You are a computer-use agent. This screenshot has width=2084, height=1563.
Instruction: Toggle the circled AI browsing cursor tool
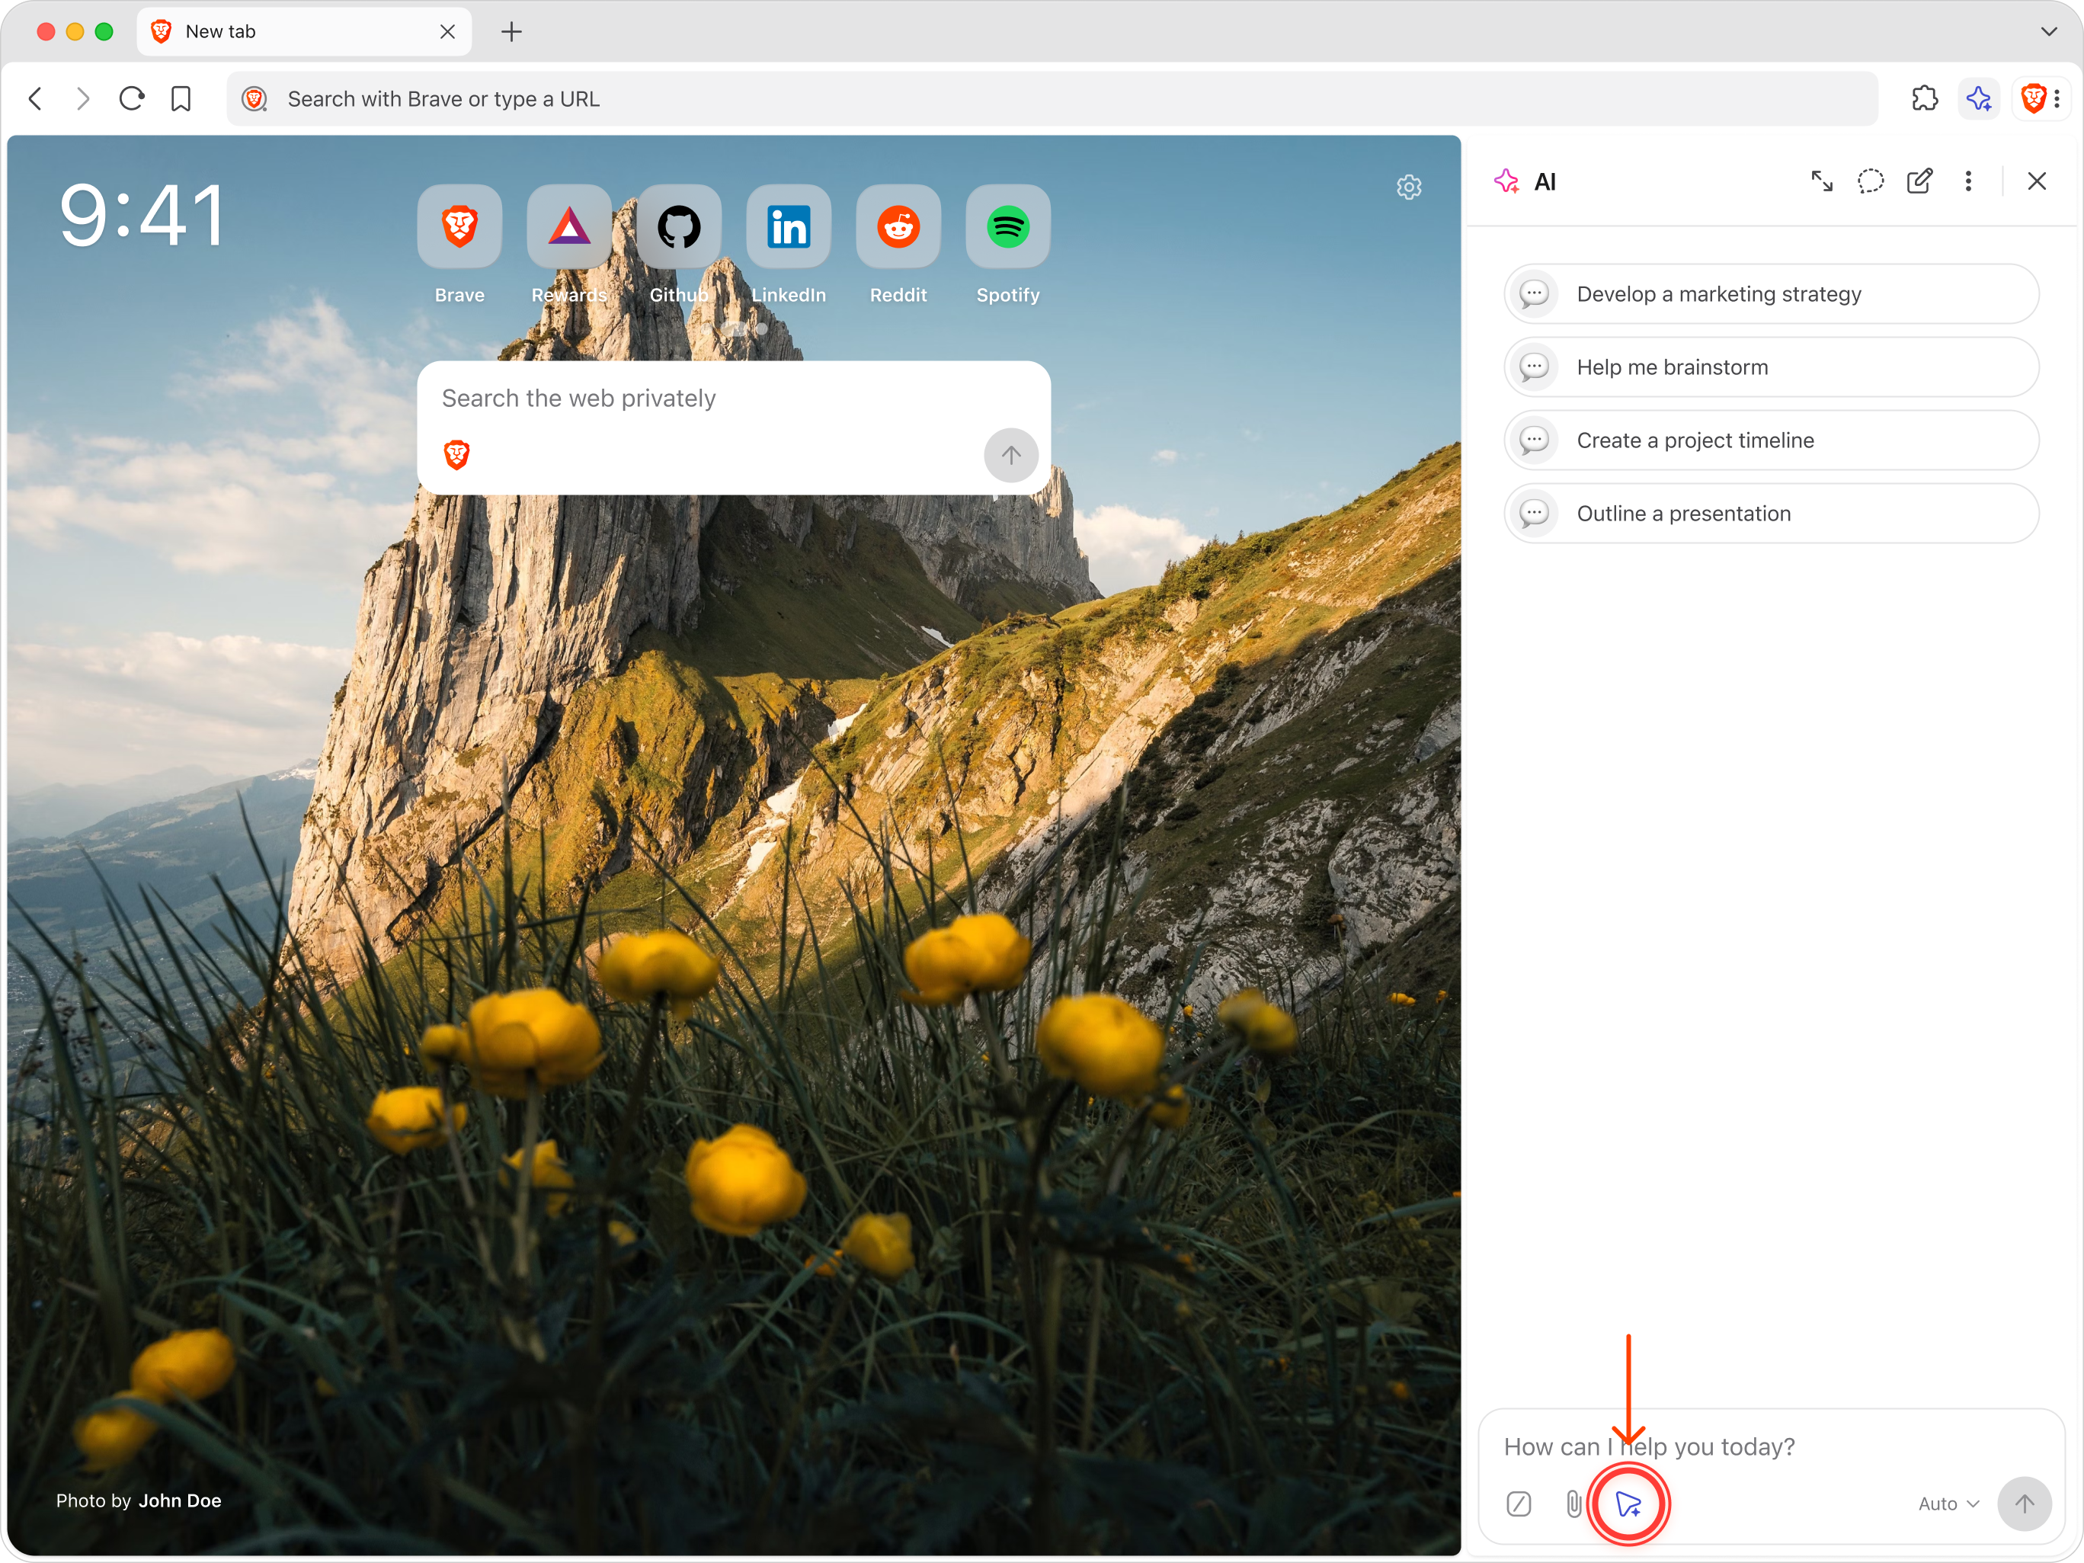pos(1628,1504)
